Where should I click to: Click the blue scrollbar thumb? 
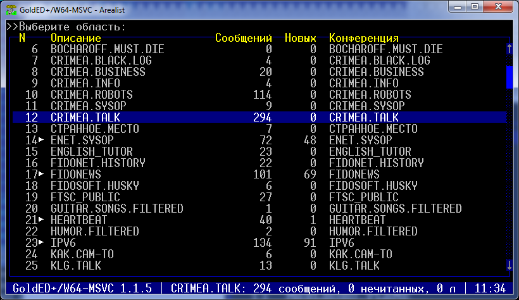pyautogui.click(x=510, y=77)
